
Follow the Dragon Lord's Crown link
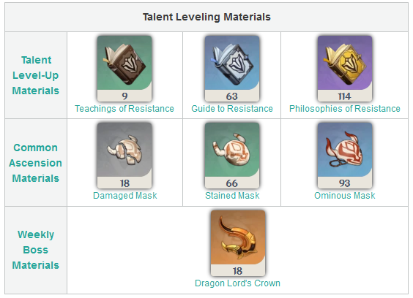tap(237, 283)
